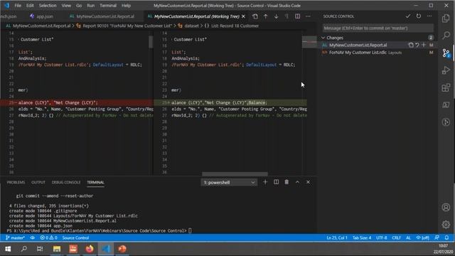Viewport: 455px width, 256px height.
Task: Click the commit message input field
Action: tap(378, 28)
